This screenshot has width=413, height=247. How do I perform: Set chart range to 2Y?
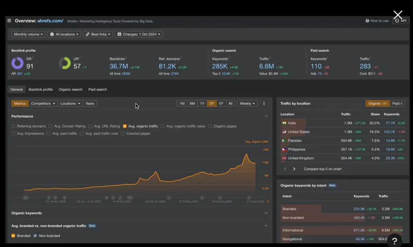(211, 104)
